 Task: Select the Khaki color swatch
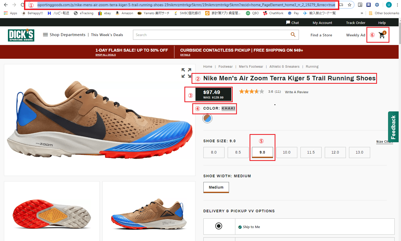click(x=207, y=118)
